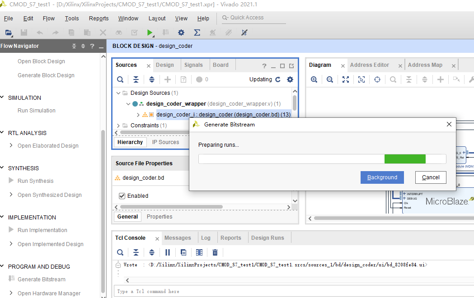The image size is (474, 298).
Task: Expand Constraints tree node
Action: [118, 126]
